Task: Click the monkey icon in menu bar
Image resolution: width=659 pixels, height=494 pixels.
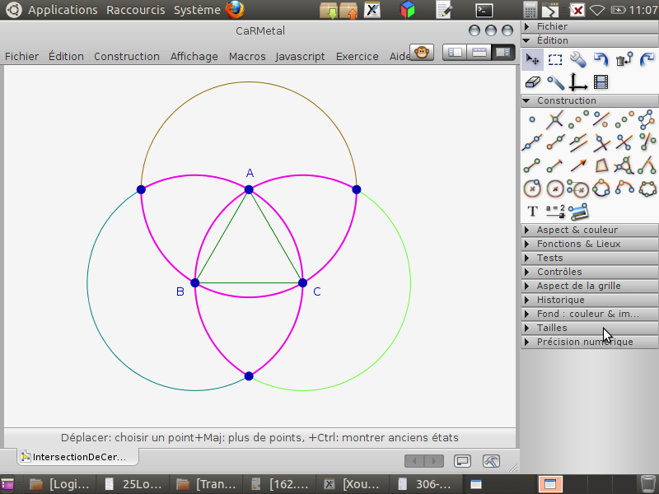Action: [x=423, y=53]
